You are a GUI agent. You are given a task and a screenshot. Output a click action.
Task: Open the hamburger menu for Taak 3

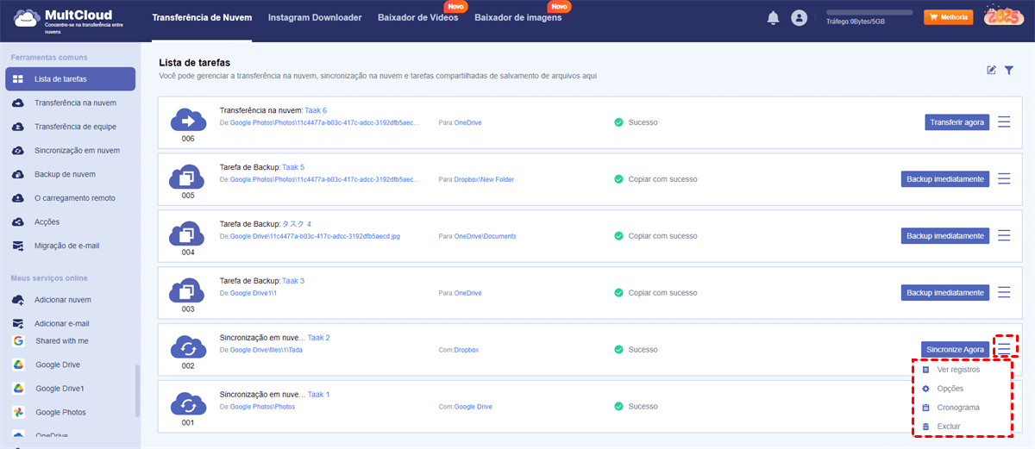tap(1004, 293)
